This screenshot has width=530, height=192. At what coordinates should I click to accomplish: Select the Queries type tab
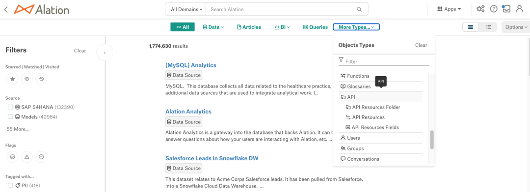316,27
